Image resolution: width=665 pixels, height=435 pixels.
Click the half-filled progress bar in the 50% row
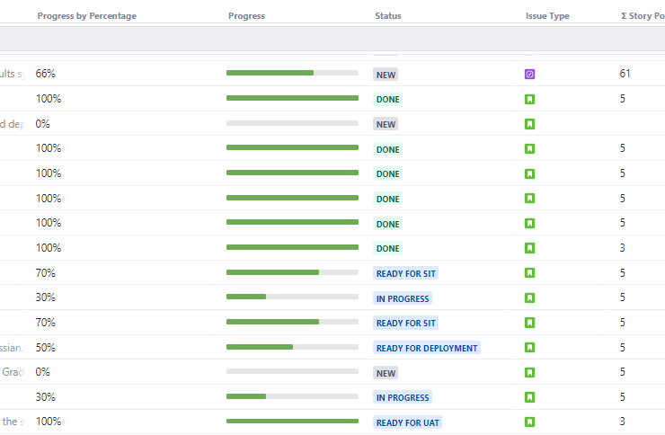point(292,347)
